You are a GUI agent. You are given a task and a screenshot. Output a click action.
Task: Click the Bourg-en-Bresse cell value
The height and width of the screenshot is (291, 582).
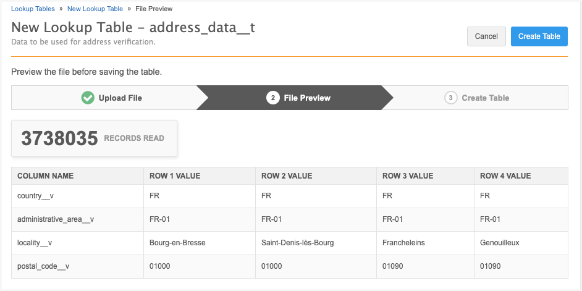point(177,243)
